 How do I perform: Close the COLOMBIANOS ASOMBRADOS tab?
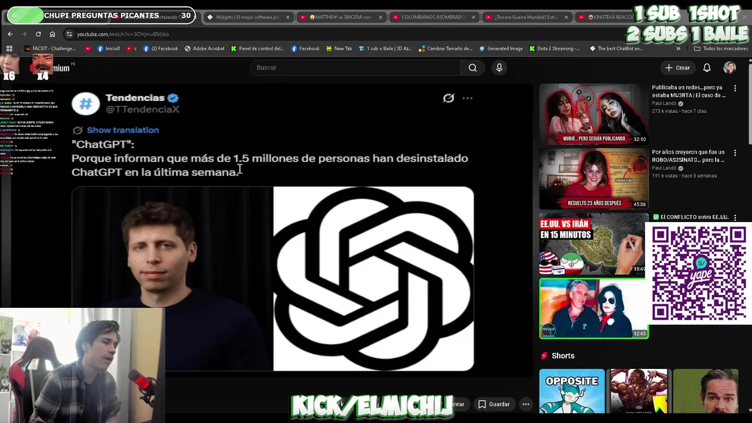click(474, 17)
